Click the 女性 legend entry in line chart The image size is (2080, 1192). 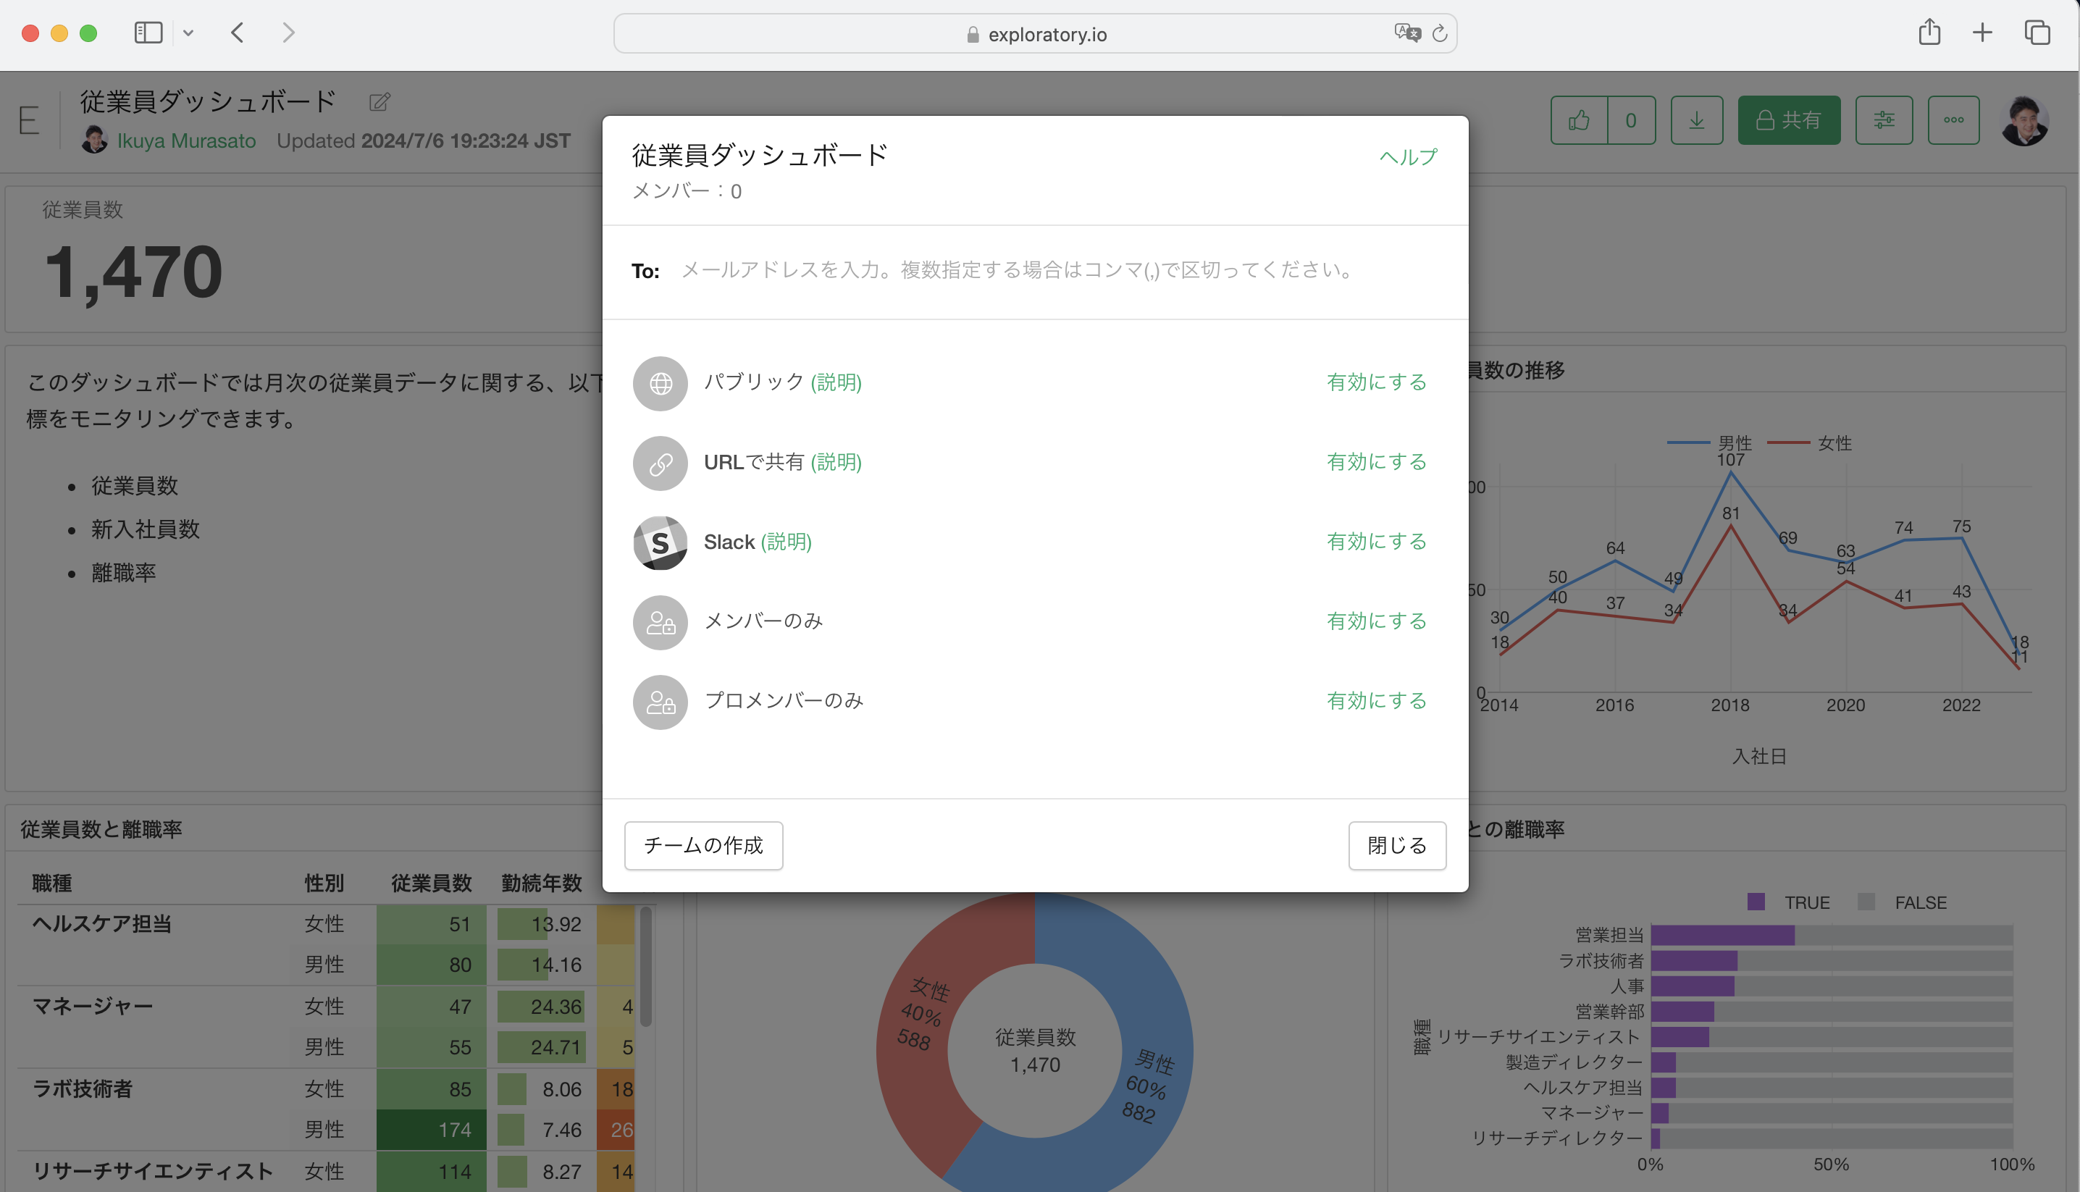[1810, 443]
